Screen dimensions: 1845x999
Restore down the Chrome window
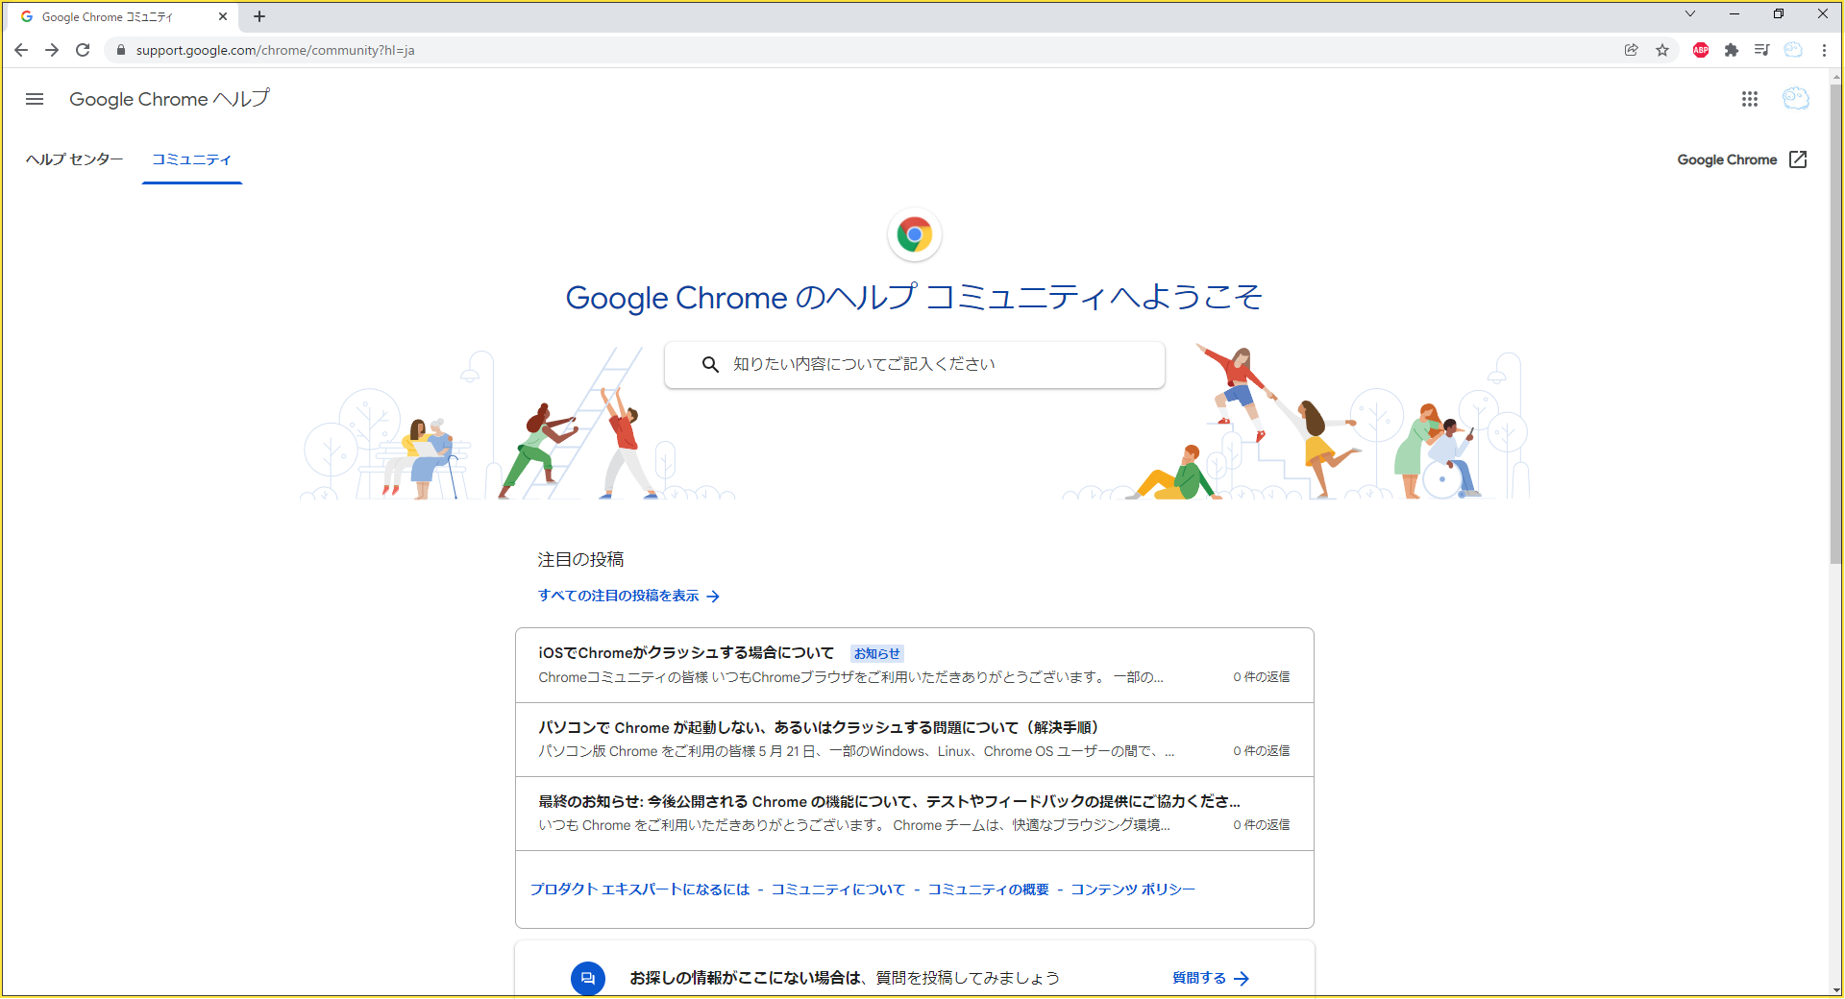click(1779, 13)
